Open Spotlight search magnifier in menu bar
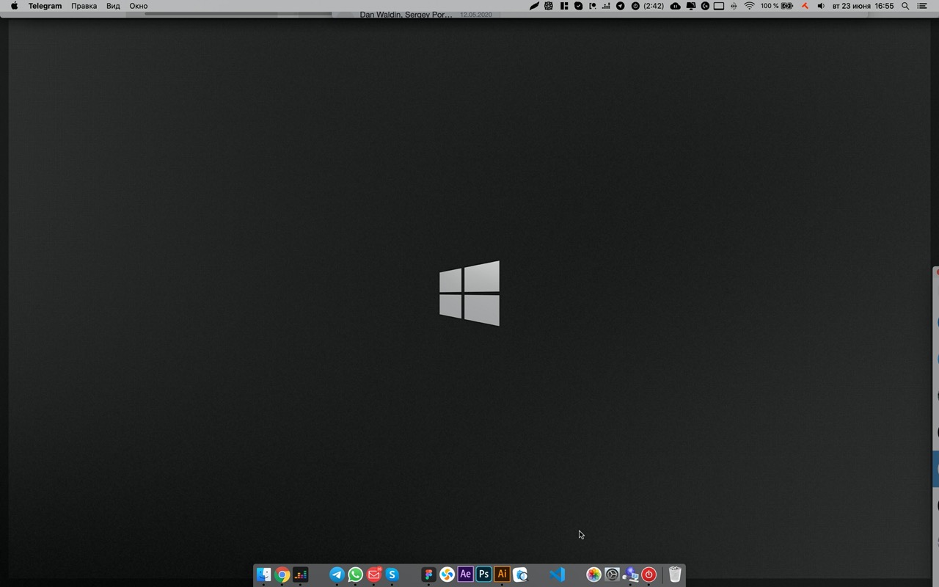Viewport: 939px width, 587px height. click(906, 6)
